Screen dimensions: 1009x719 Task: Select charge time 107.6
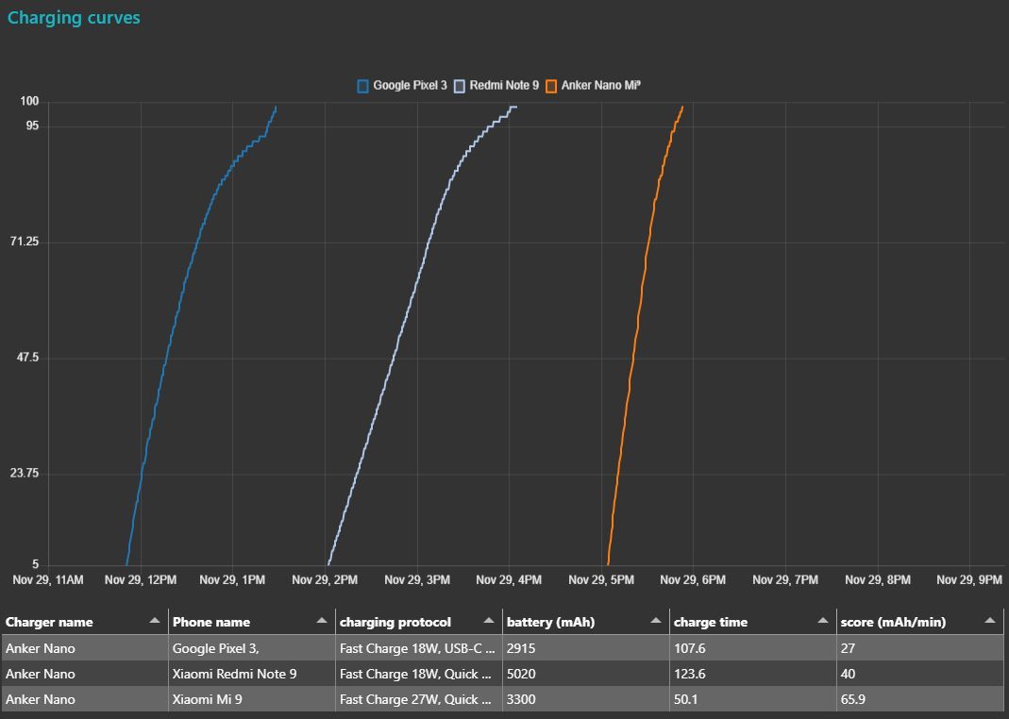click(x=753, y=648)
